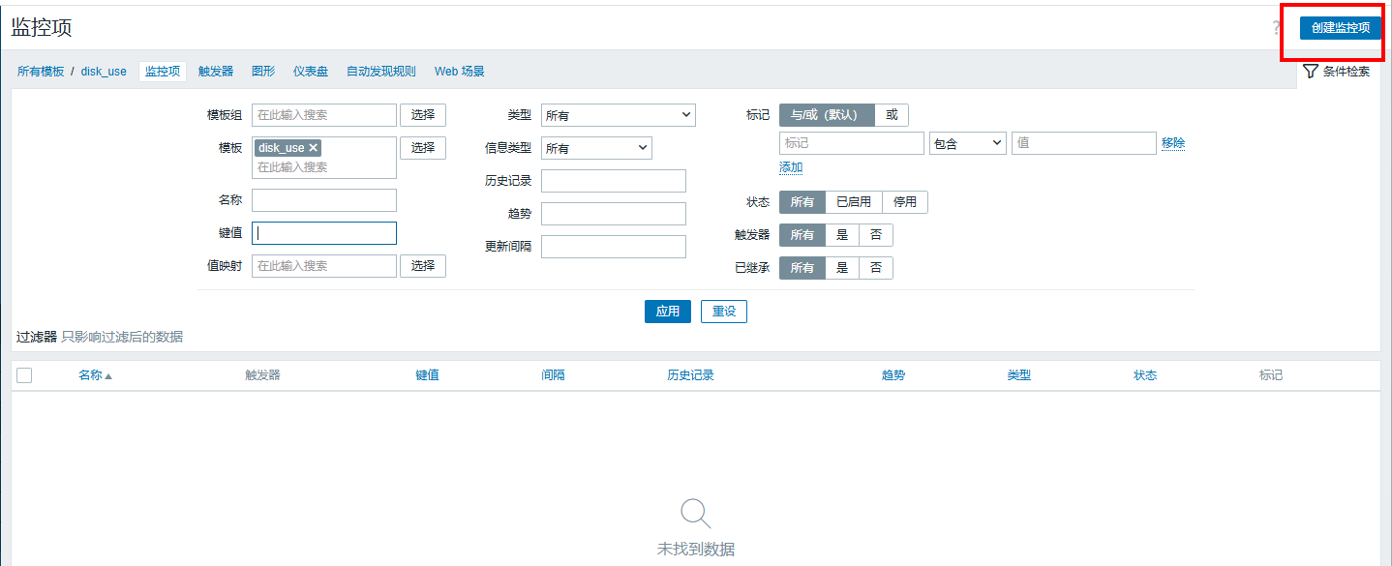Click the 移除 tag link

(1173, 143)
